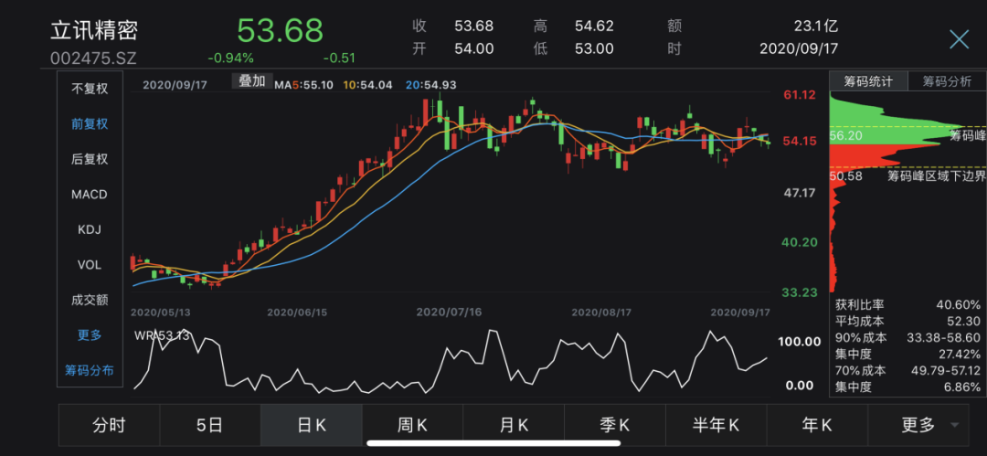Viewport: 987px width, 456px height.
Task: Click WR 53.13 indicator label
Action: point(162,335)
